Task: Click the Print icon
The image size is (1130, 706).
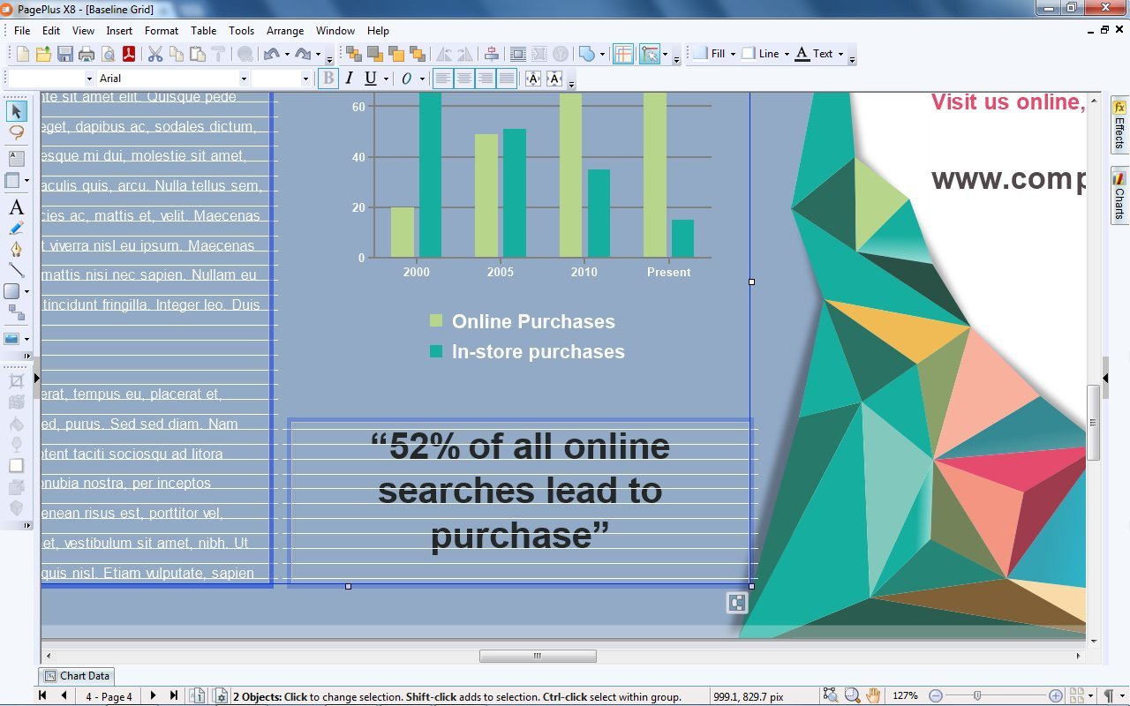Action: tap(86, 54)
